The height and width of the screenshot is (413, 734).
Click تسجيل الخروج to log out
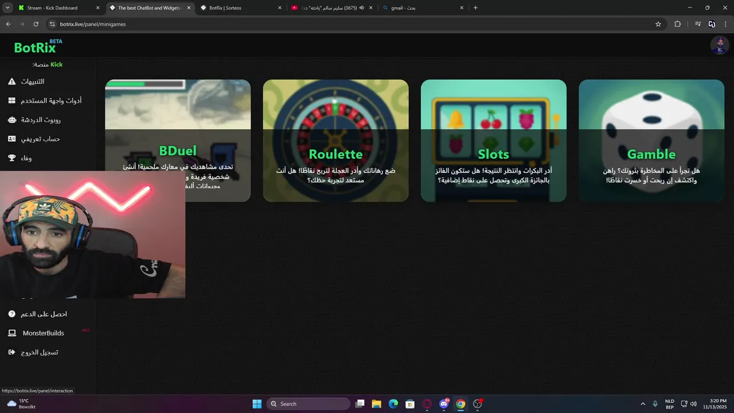pyautogui.click(x=40, y=352)
